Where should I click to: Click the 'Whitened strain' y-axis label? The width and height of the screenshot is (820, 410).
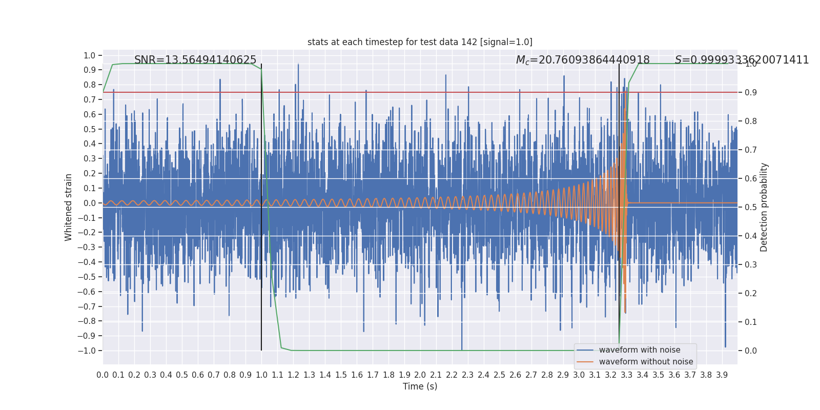pos(69,207)
